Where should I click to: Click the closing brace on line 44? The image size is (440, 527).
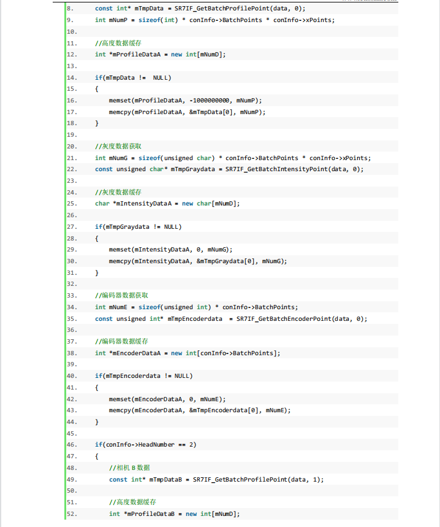tap(97, 422)
